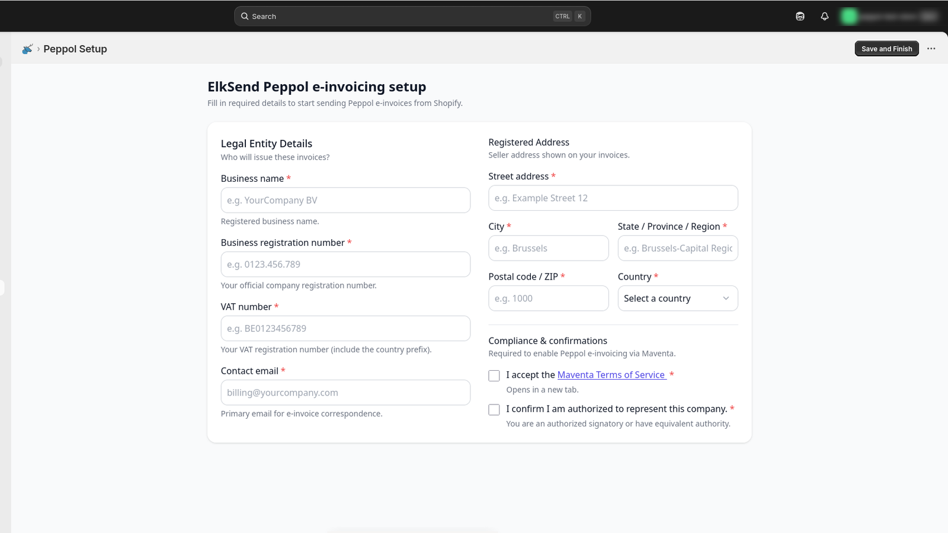The height and width of the screenshot is (533, 948).
Task: Click the 'You are an authorized signatory' note
Action: point(618,423)
